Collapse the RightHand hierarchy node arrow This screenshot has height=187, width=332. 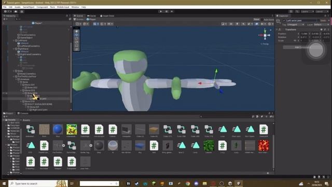click(x=14, y=49)
